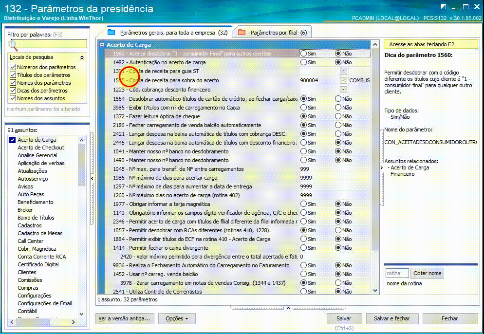Toggle Nomes dos parâmetros checkbox
Viewport: 484px width, 334px height.
click(13, 83)
